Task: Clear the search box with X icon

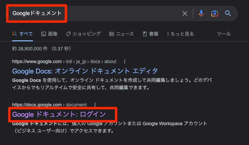Action: (185, 13)
